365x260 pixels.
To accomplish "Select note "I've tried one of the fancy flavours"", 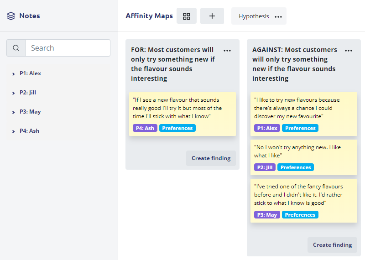I will (x=304, y=201).
